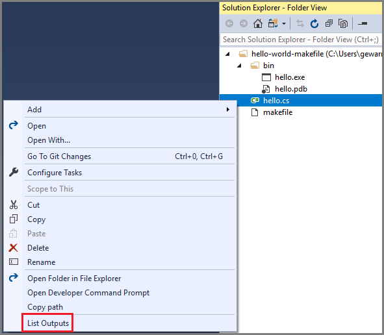The height and width of the screenshot is (335, 384).
Task: Choose Configure Tasks from the context menu
Action: (120, 173)
